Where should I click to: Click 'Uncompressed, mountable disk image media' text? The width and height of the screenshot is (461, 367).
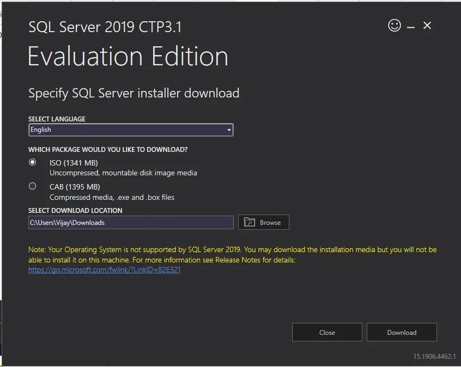(123, 173)
